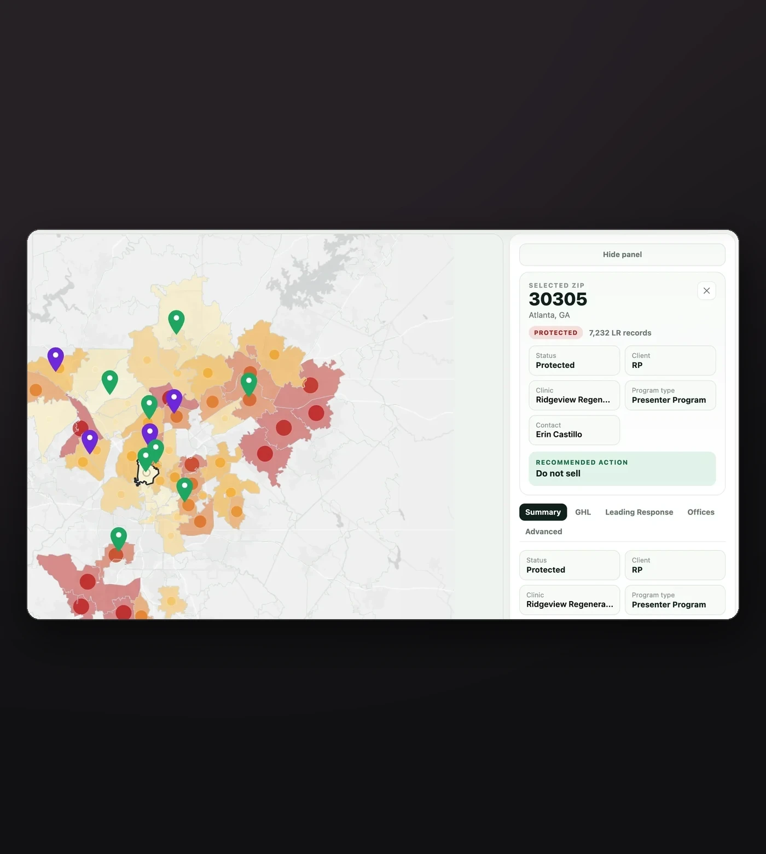Switch to the Offices tab
This screenshot has height=854, width=766.
[701, 512]
